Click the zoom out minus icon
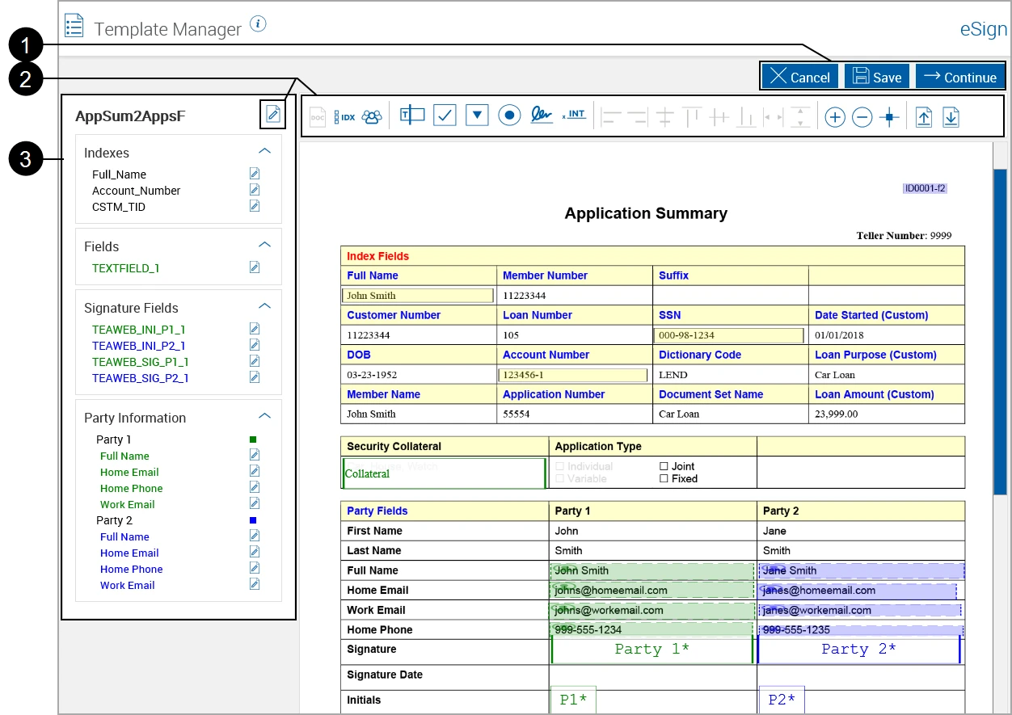 (862, 118)
